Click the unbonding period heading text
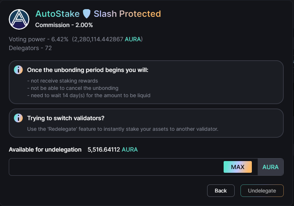Viewport: 294px width, 206px height. click(x=88, y=70)
